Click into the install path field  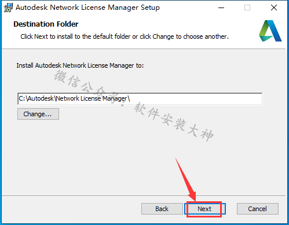(x=140, y=99)
